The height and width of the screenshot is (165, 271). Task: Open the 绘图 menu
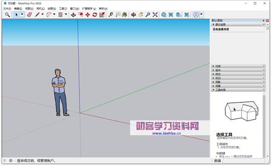click(x=51, y=9)
